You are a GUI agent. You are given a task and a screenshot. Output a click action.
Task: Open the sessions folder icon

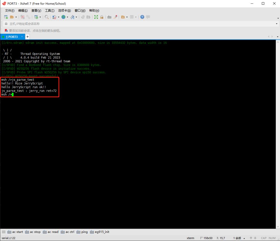click(12, 17)
